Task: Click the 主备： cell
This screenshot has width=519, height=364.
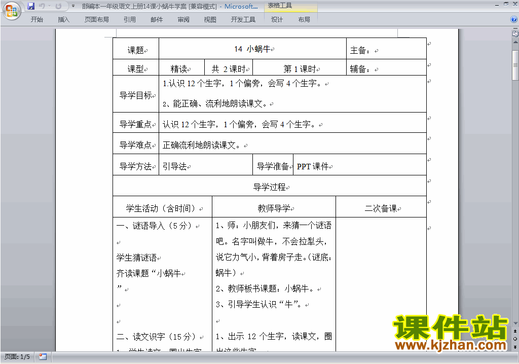Action: [x=386, y=49]
